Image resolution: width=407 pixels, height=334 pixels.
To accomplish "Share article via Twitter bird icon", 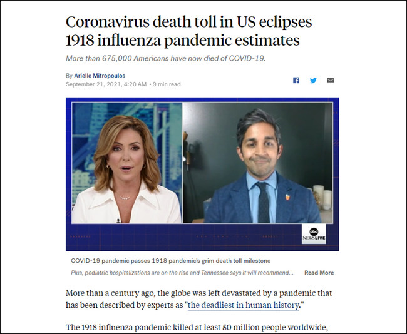I will tap(313, 81).
